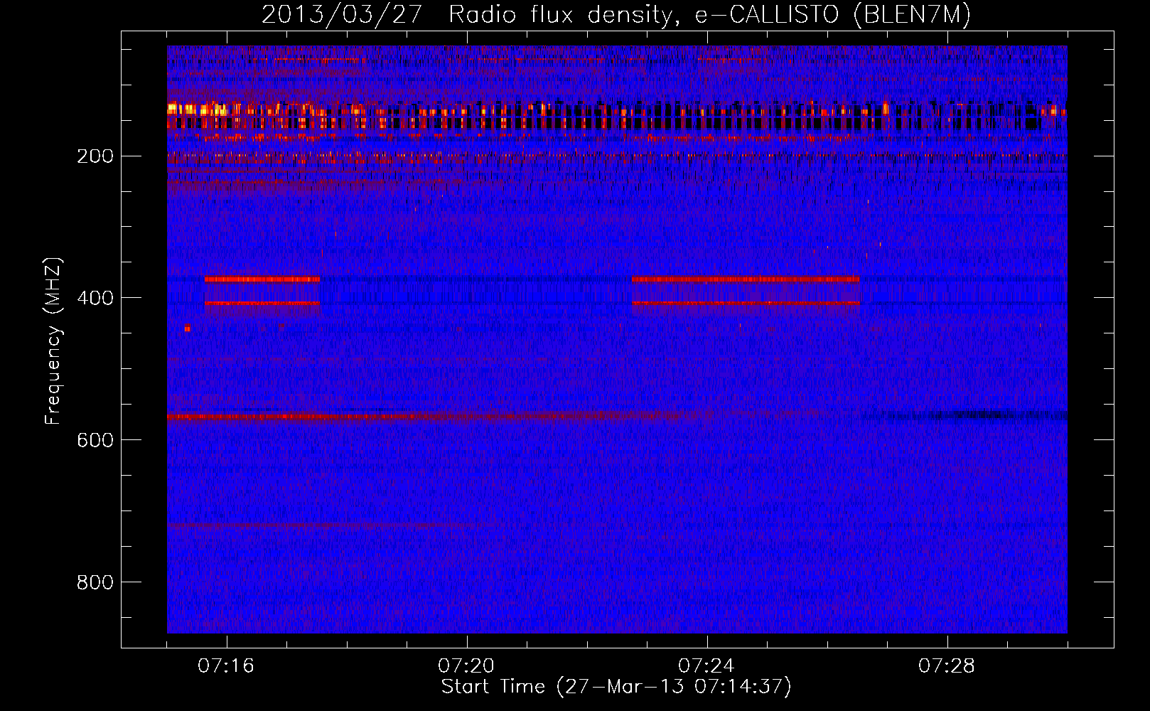The image size is (1150, 711).
Task: Click the 600 frequency tick label
Action: click(95, 440)
